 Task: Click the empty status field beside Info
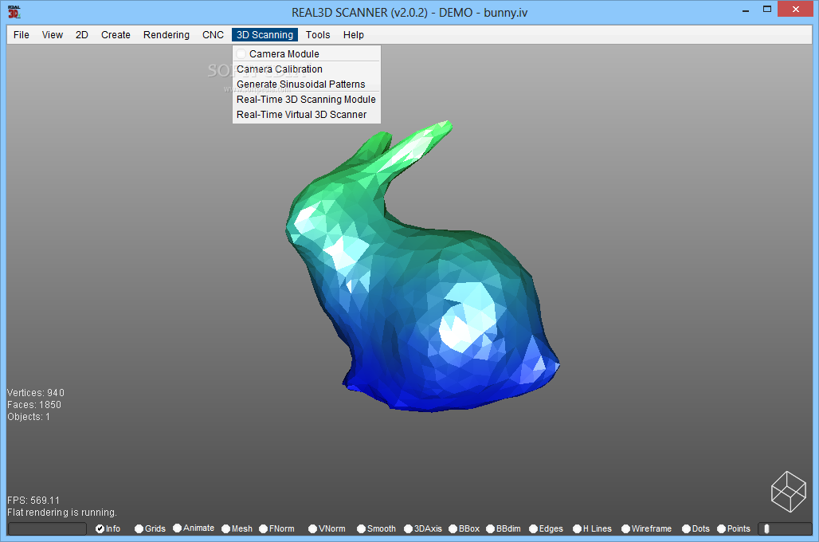pyautogui.click(x=48, y=529)
